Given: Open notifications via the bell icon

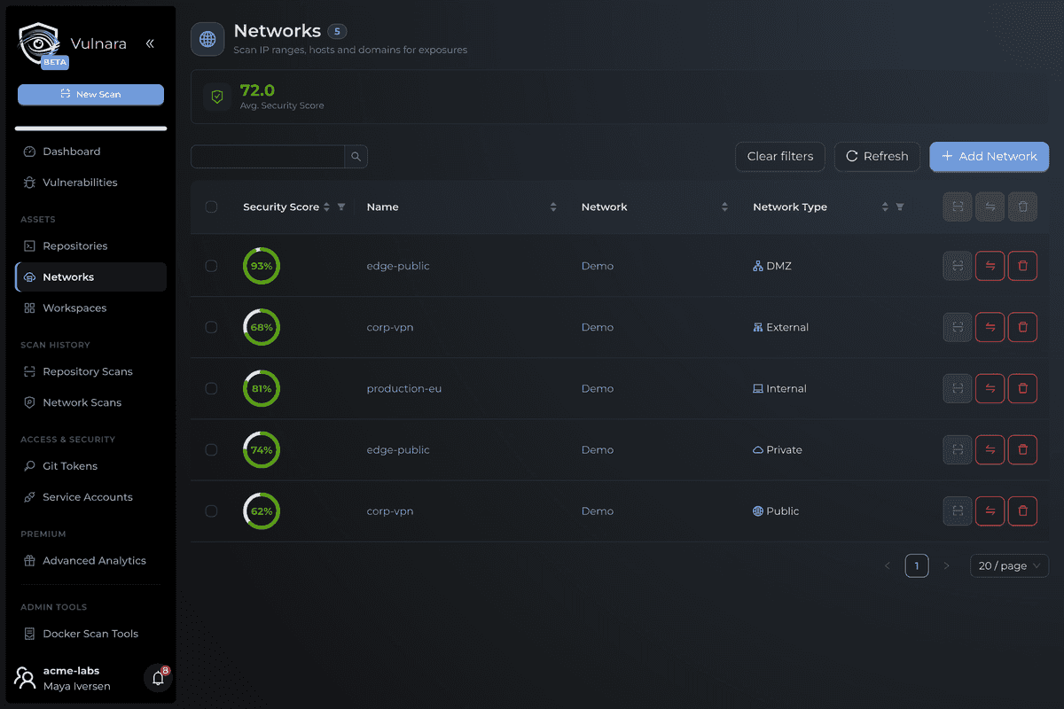Looking at the screenshot, I should point(158,679).
